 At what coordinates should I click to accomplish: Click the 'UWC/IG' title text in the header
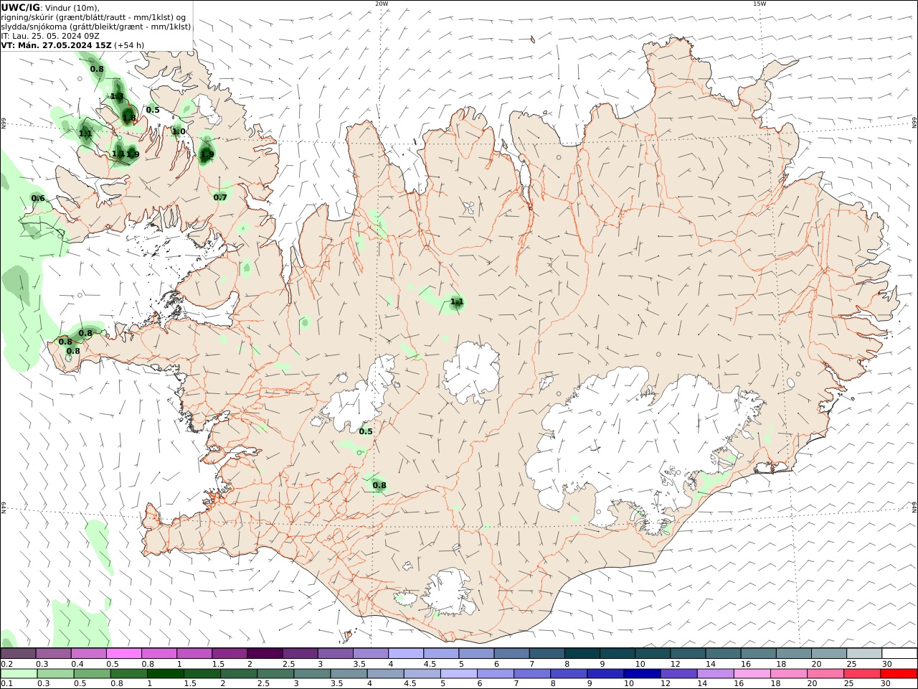[x=20, y=7]
